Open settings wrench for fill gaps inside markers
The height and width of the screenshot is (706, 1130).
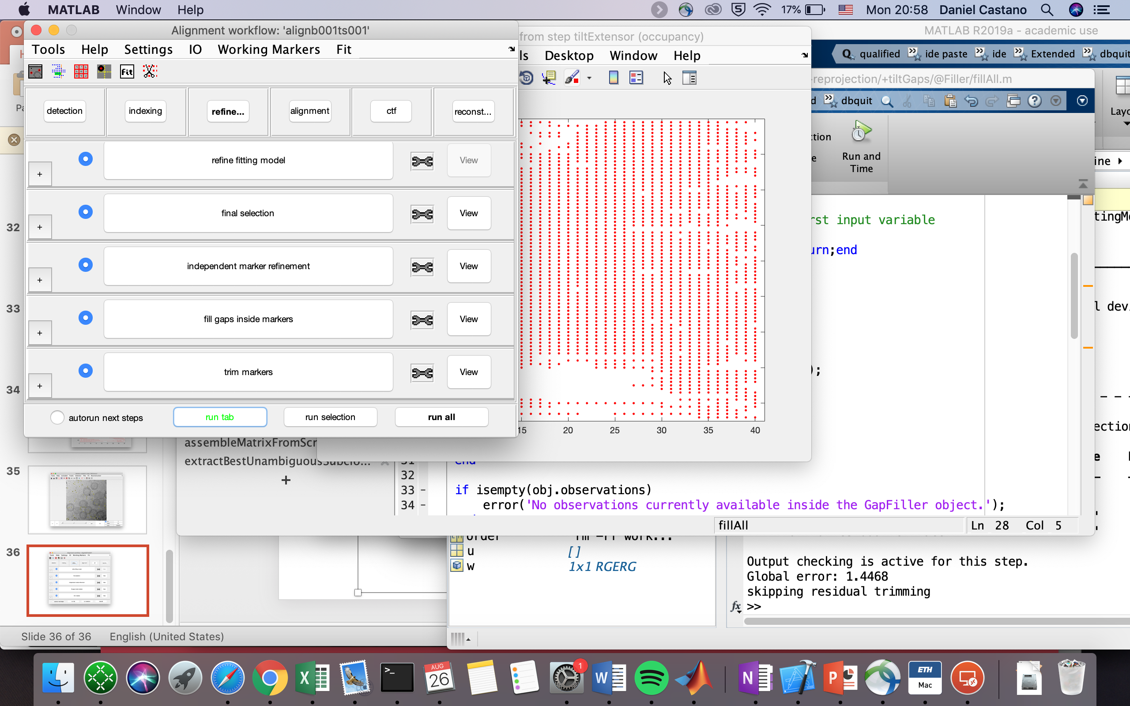[x=422, y=320]
